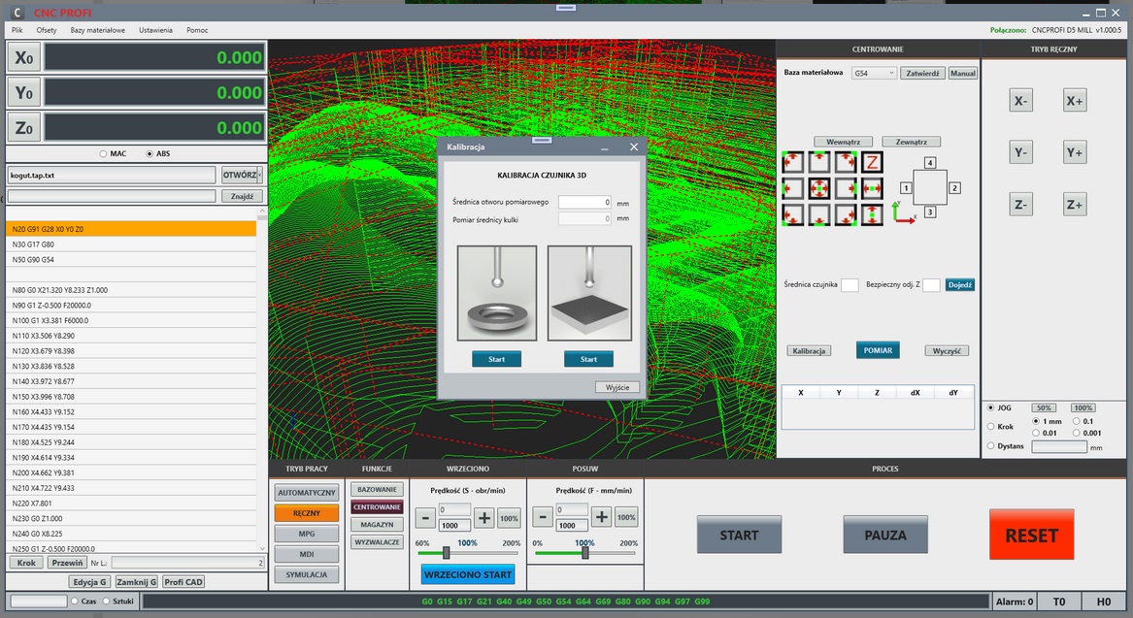The image size is (1133, 618).
Task: Increase feed speed with plus button
Action: [x=601, y=517]
